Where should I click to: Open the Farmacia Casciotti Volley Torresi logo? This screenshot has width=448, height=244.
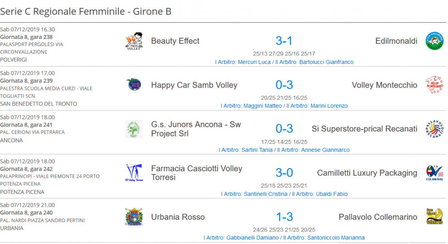coord(134,173)
